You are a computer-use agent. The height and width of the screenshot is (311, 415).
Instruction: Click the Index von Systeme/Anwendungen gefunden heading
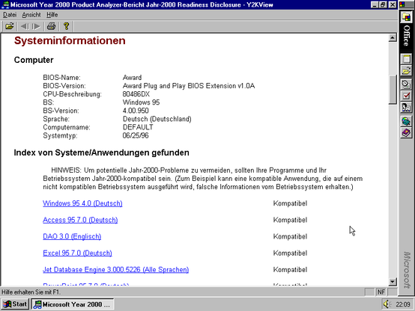(x=101, y=153)
